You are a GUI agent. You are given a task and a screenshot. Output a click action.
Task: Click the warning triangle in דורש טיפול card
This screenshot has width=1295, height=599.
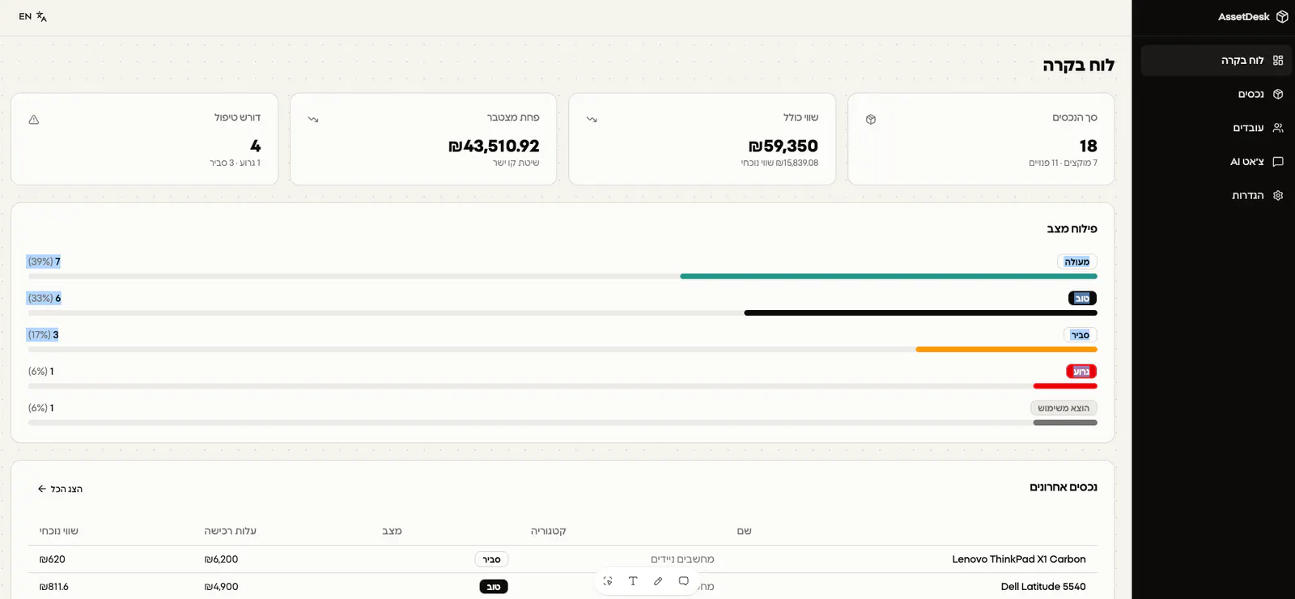(34, 119)
